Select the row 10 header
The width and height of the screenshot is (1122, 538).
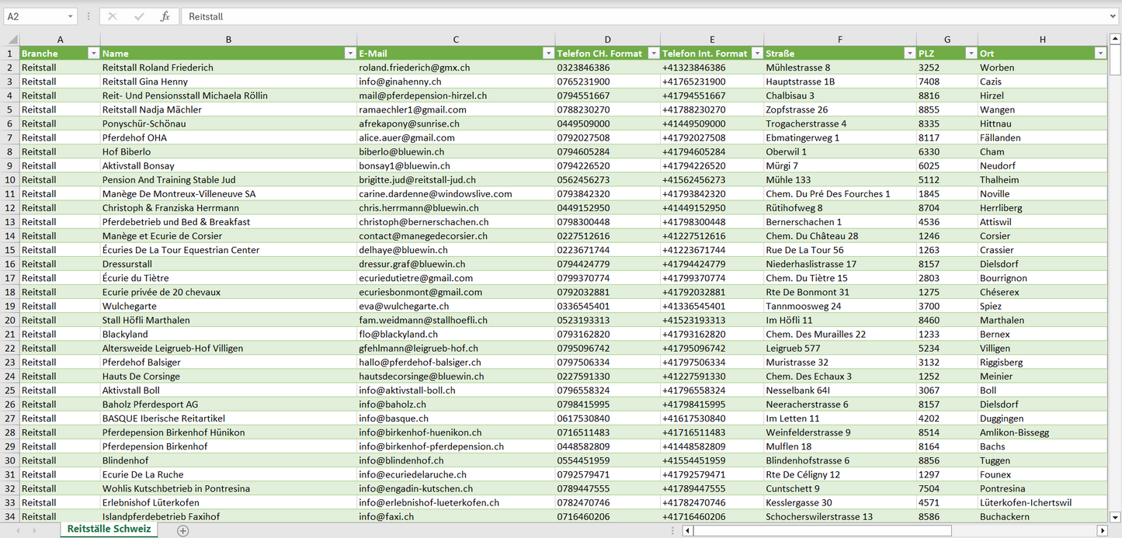pyautogui.click(x=10, y=179)
